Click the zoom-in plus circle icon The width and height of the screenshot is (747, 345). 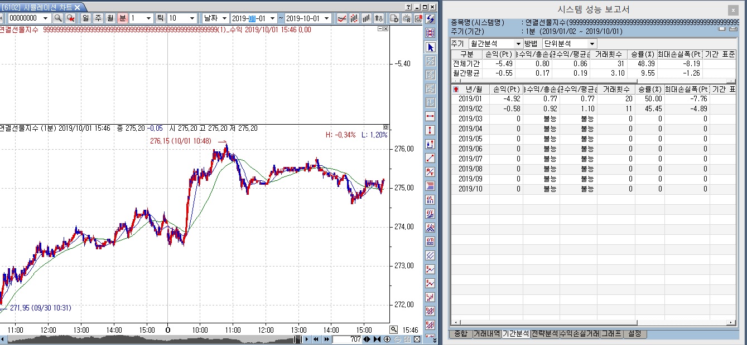pos(387,339)
